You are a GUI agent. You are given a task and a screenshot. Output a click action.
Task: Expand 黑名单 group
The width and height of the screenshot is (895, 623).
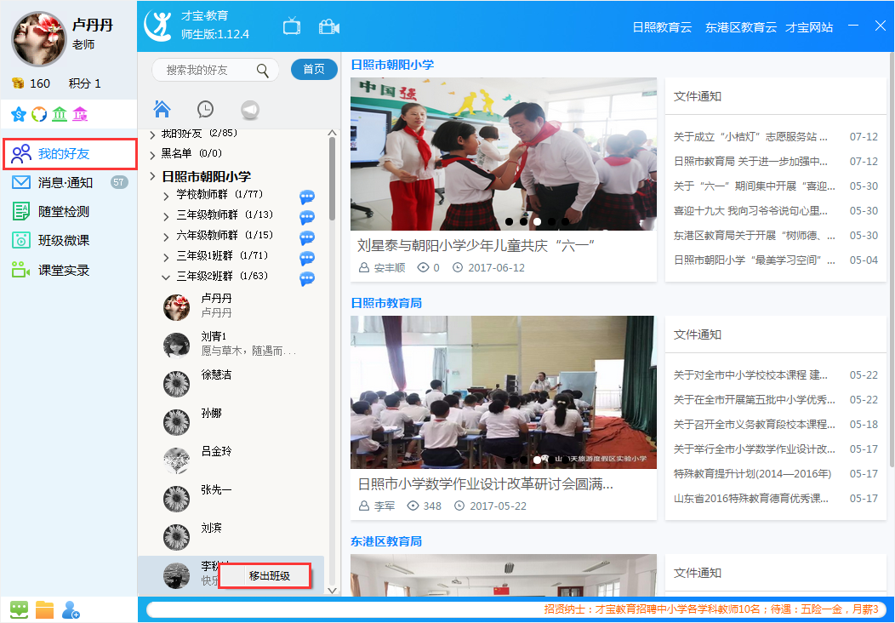click(152, 155)
